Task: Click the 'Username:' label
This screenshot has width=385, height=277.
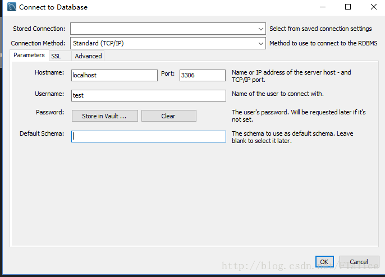Action: click(x=49, y=94)
